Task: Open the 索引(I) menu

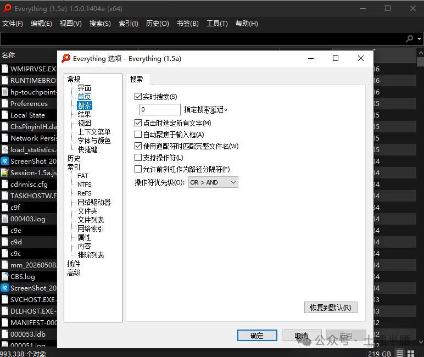Action: click(x=128, y=24)
